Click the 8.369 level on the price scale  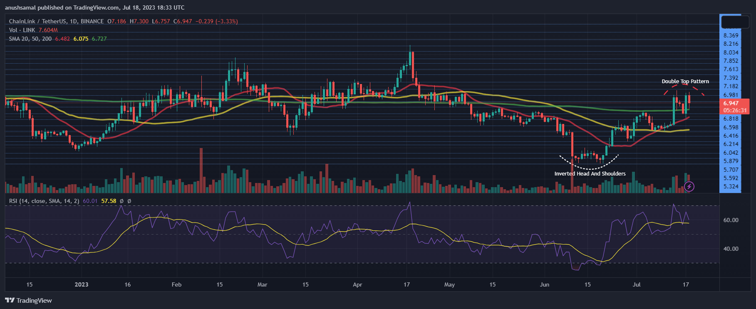tap(731, 35)
